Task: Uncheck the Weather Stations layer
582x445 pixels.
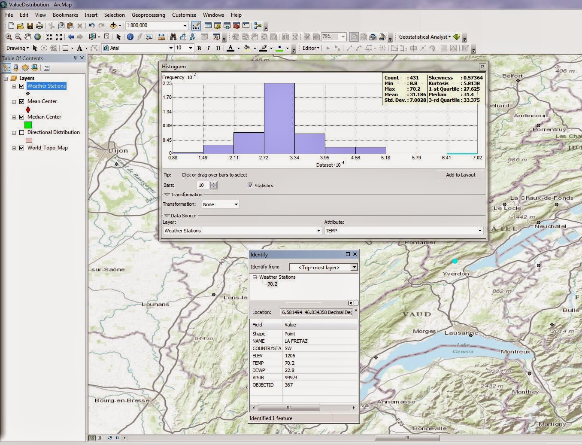Action: (21, 86)
